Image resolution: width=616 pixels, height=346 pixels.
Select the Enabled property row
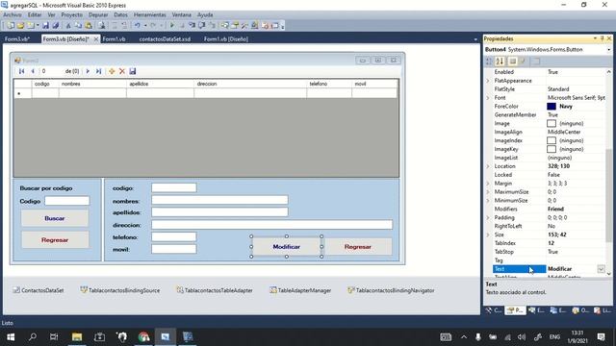click(549, 72)
